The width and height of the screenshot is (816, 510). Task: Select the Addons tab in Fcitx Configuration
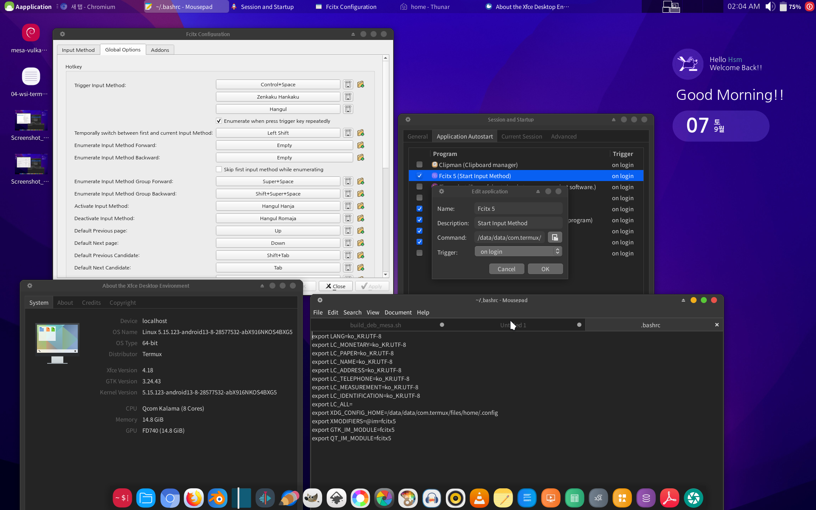click(x=159, y=49)
